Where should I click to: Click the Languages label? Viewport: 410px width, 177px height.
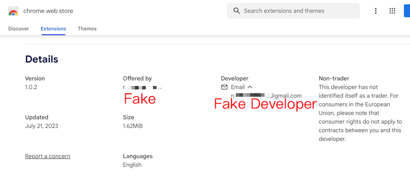pos(138,156)
